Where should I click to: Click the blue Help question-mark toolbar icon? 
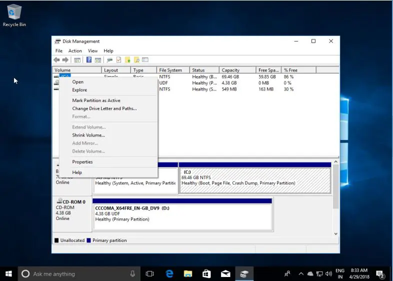pos(89,60)
